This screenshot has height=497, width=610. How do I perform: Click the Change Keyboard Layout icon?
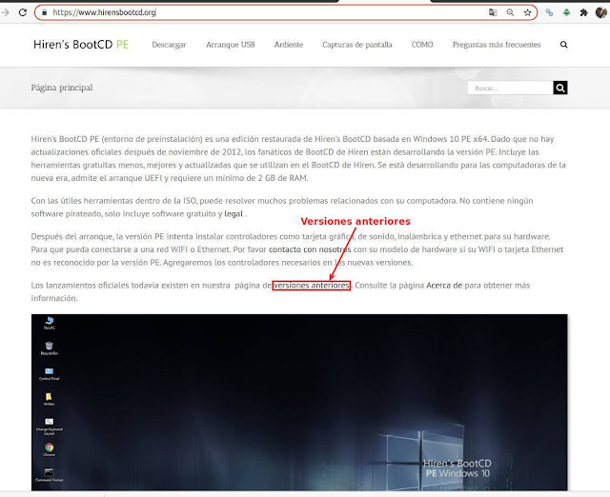coord(49,427)
